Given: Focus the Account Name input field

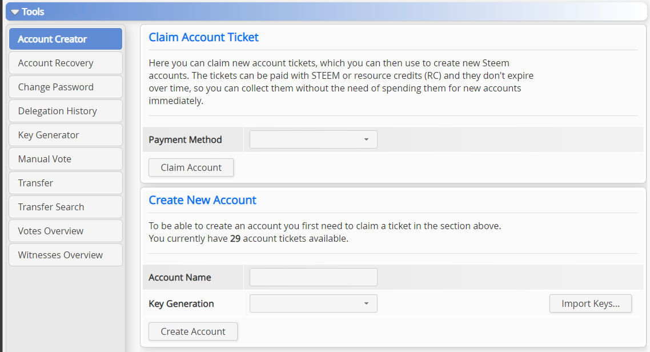Looking at the screenshot, I should pos(313,277).
